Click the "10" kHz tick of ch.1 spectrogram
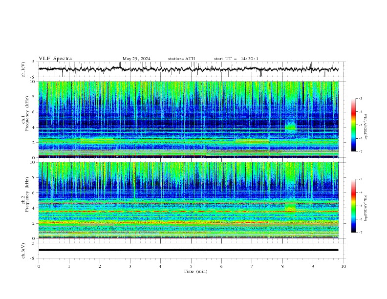Screen dimensions: 387x299 click(x=33, y=82)
